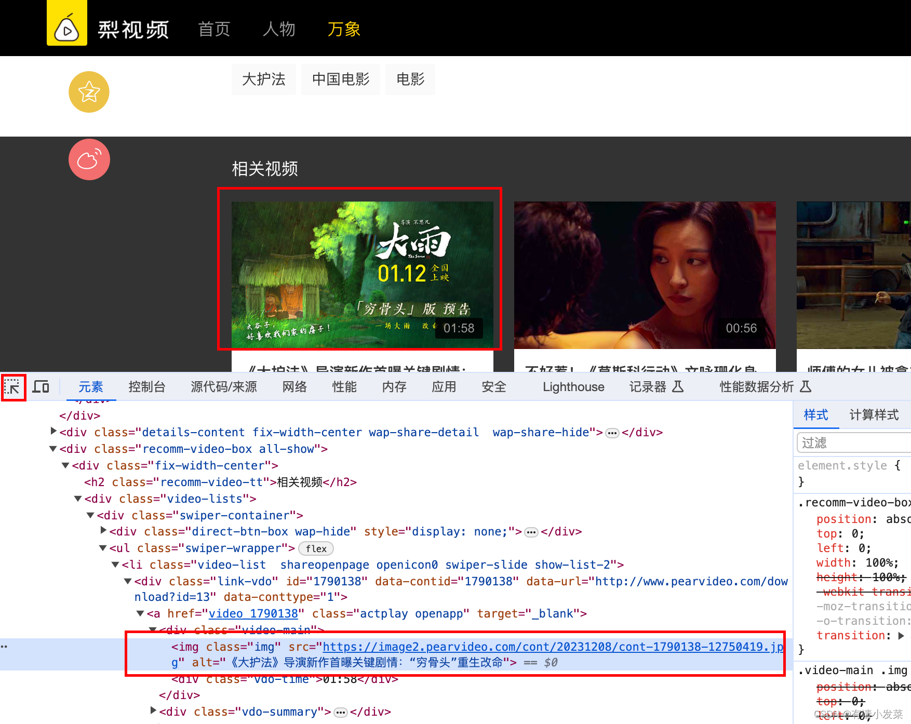
Task: Click the yellow star favorite icon
Action: coord(89,92)
